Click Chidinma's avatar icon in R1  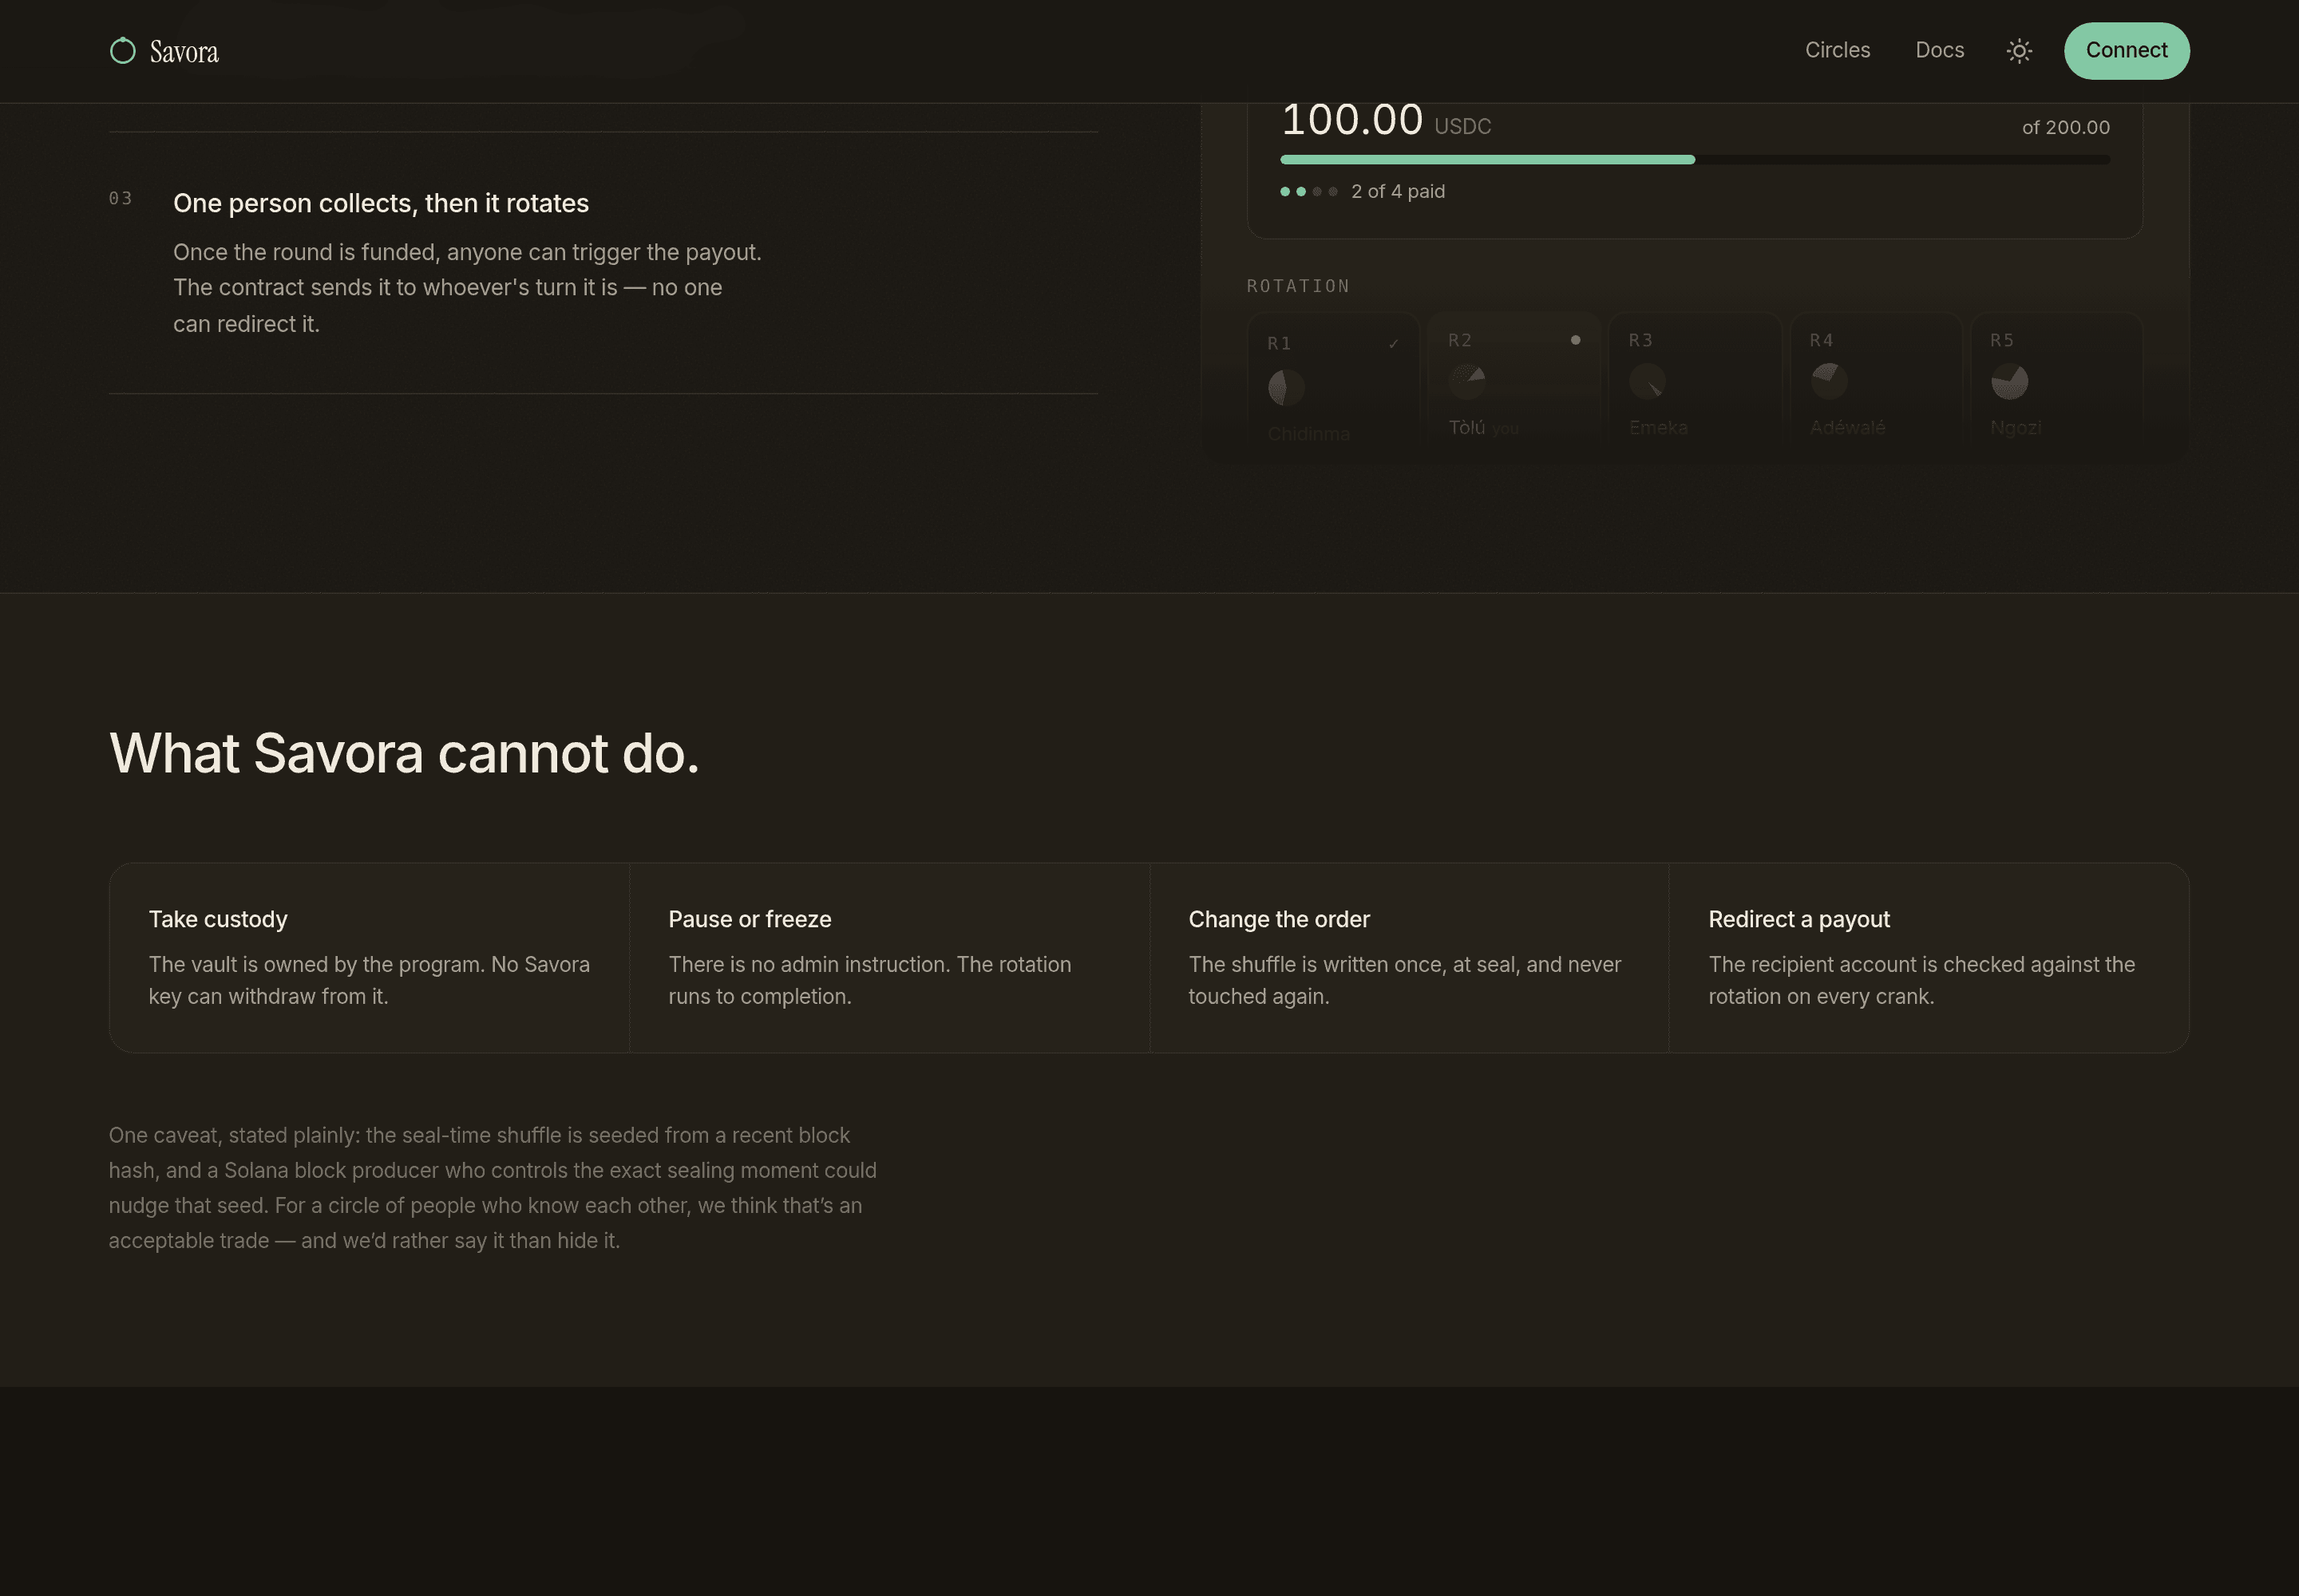point(1285,387)
